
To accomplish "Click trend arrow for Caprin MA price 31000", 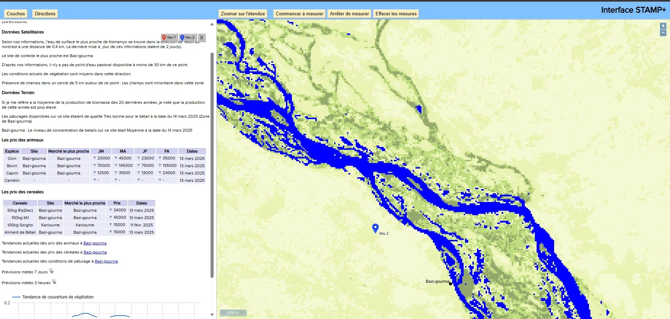I will pos(116,173).
